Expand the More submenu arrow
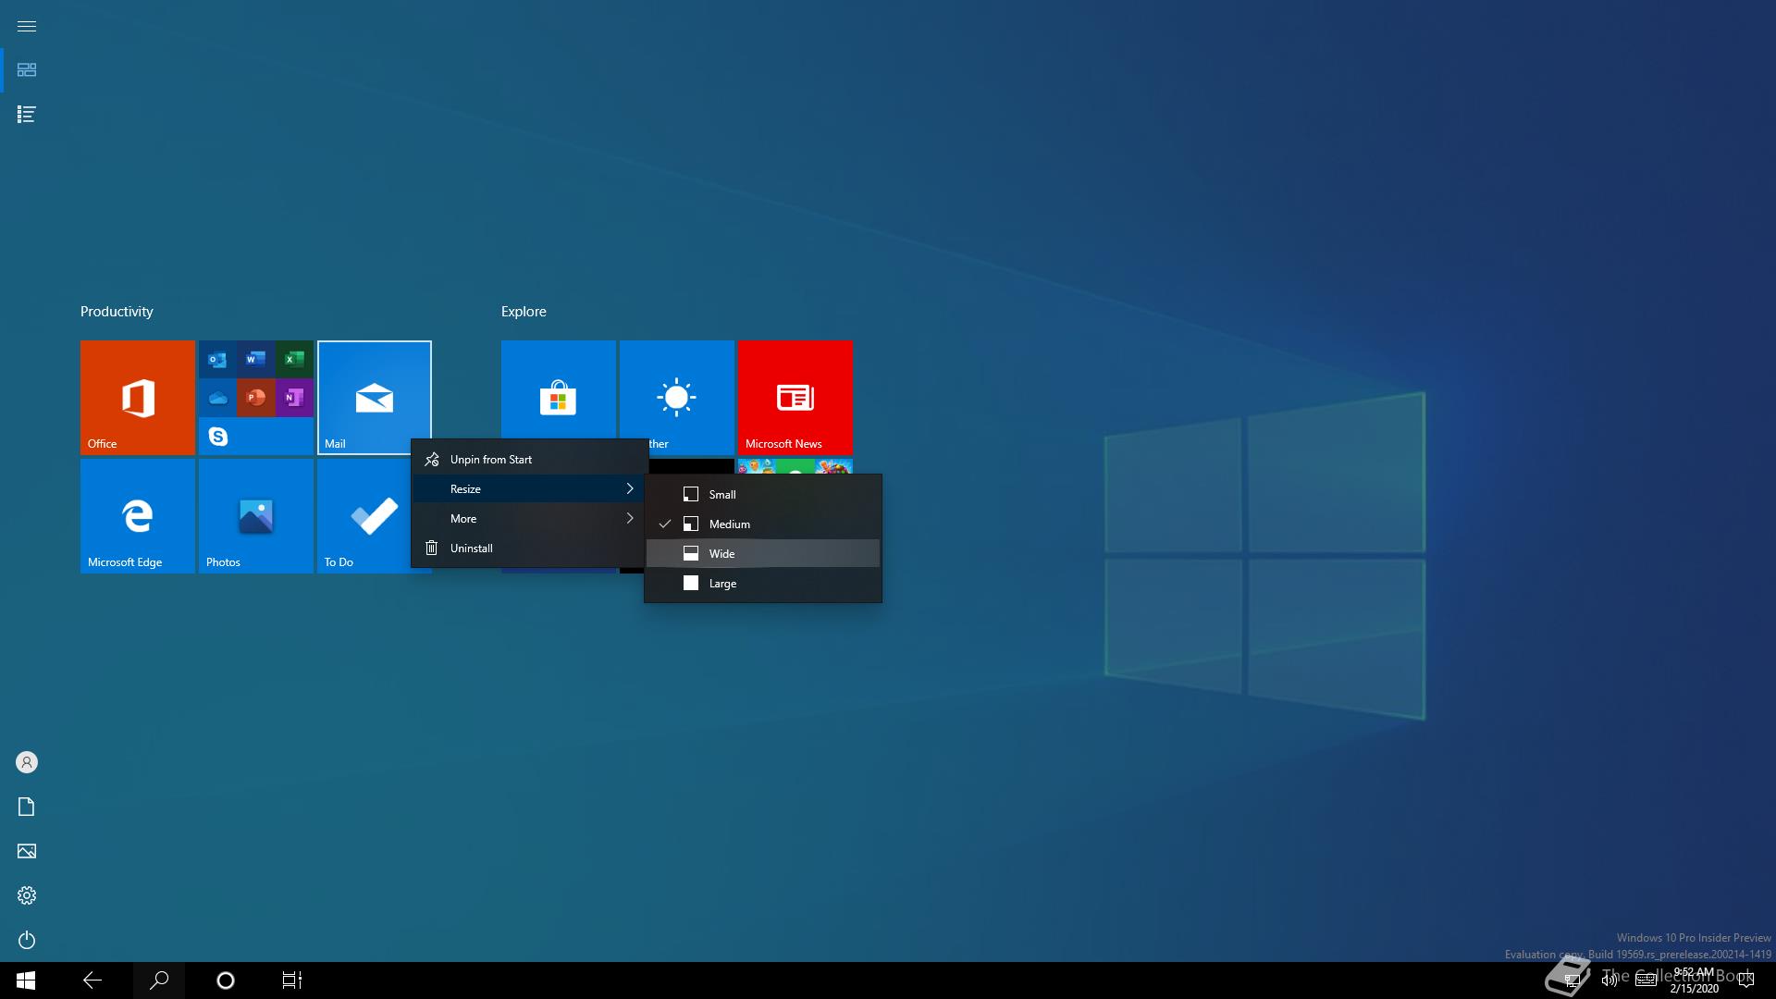Viewport: 1776px width, 999px height. coord(630,519)
